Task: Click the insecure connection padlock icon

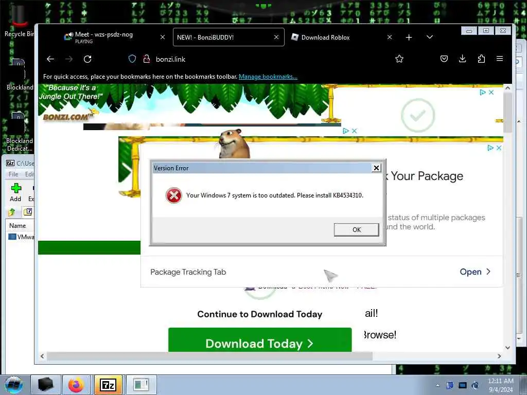Action: [x=147, y=59]
